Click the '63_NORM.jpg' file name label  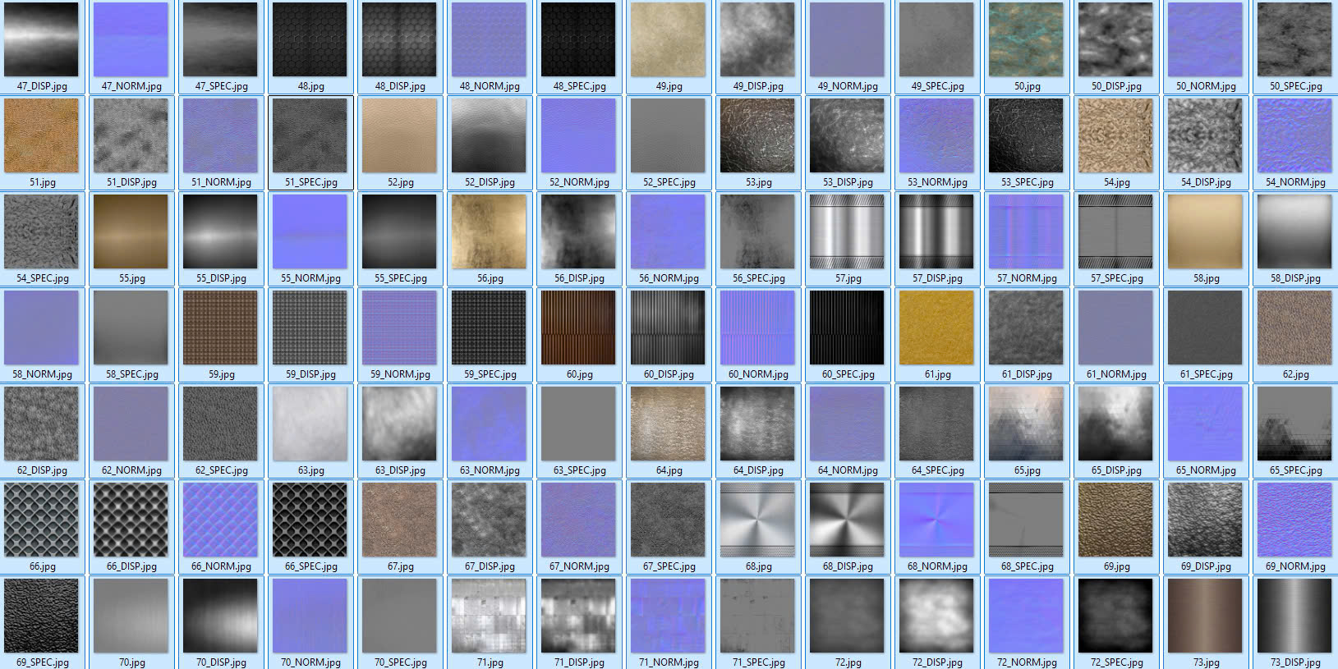point(490,470)
